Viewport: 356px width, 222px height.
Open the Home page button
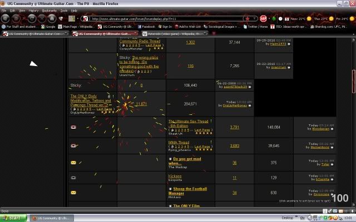52,18
